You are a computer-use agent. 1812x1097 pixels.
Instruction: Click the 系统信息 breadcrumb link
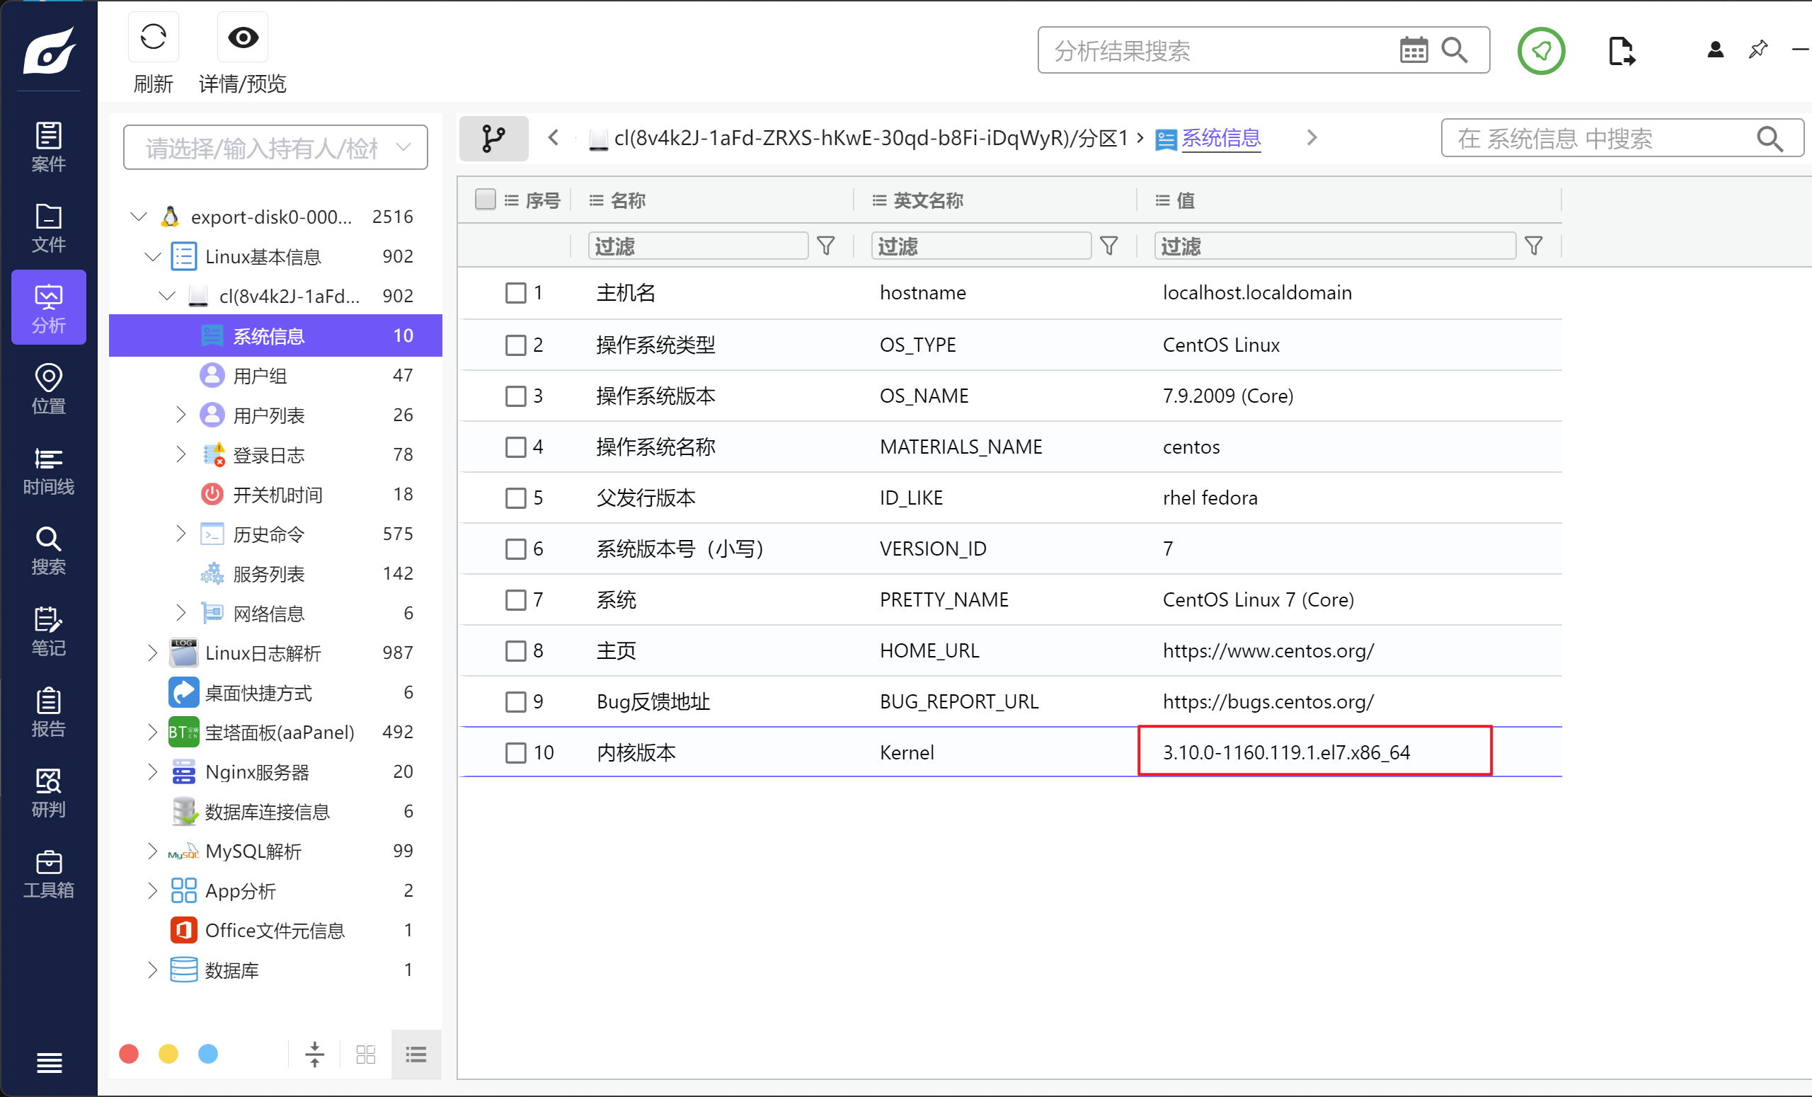pos(1220,137)
